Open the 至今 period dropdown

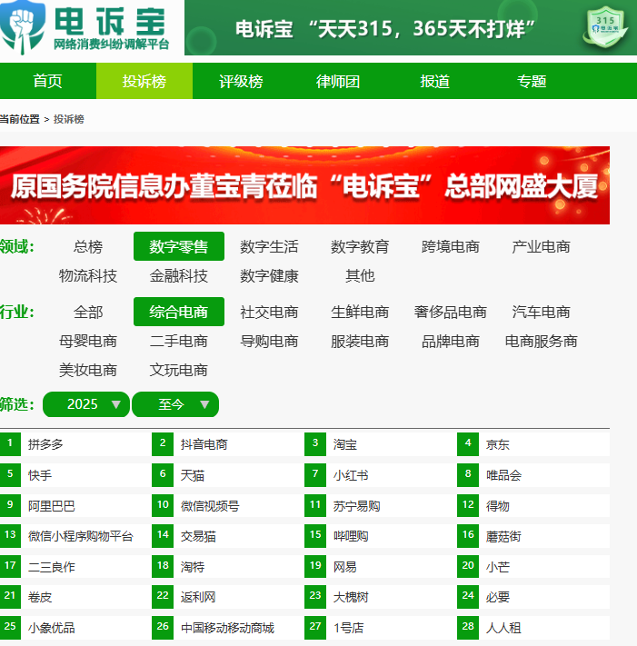(175, 404)
